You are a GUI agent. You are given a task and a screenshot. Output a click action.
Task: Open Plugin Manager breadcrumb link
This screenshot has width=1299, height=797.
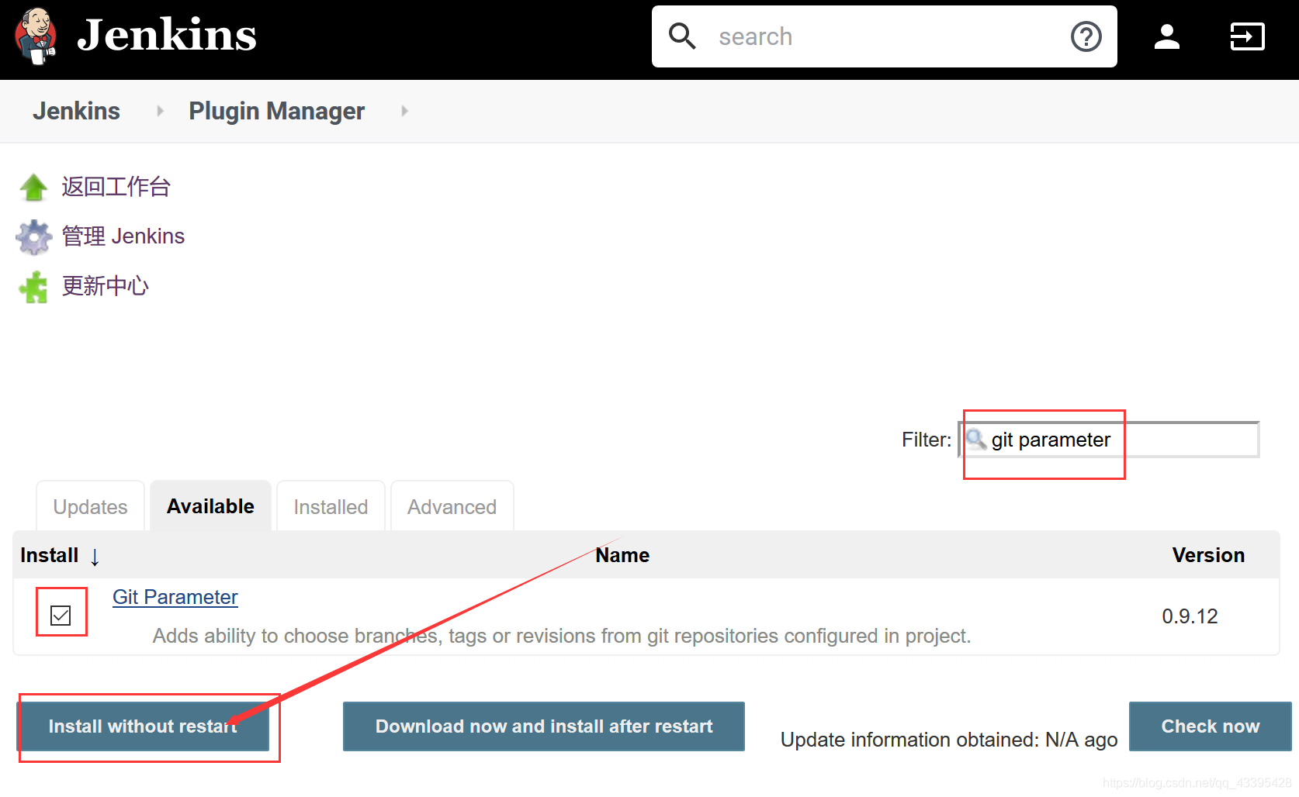coord(276,111)
